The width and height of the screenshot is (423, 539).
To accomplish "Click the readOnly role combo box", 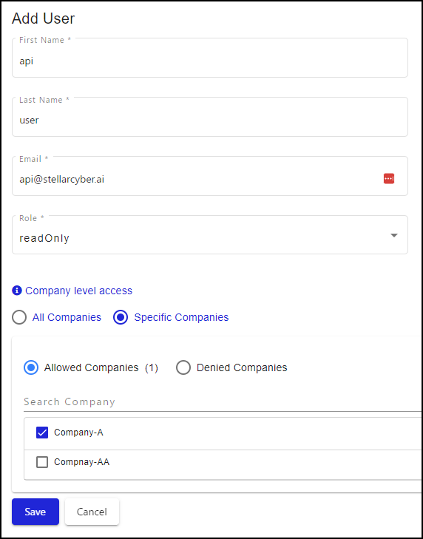I will tap(210, 235).
